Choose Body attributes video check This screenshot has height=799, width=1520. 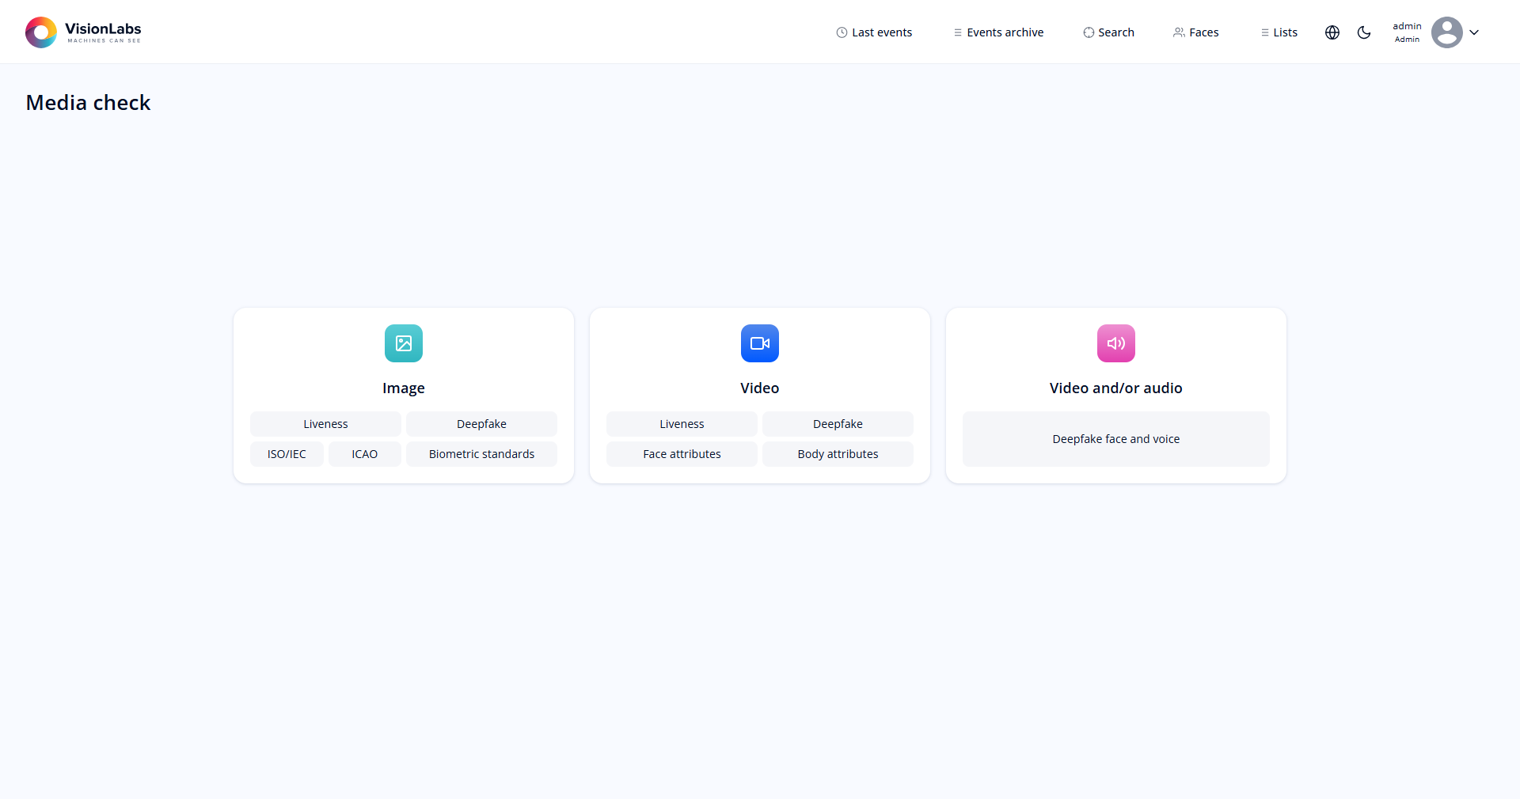tap(838, 454)
